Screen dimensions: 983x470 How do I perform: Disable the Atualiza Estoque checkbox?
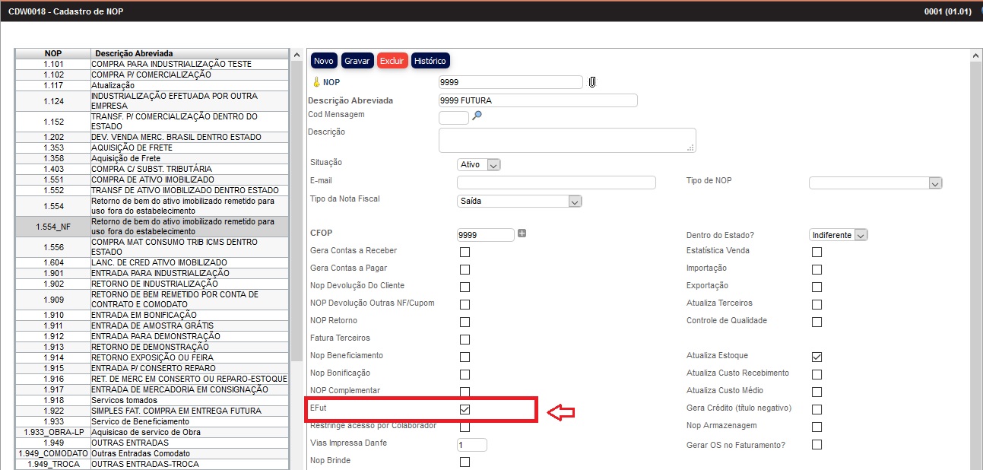click(817, 357)
